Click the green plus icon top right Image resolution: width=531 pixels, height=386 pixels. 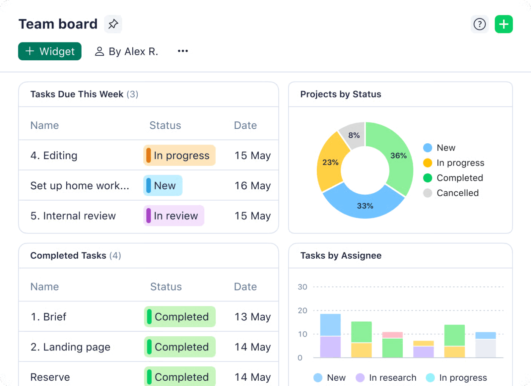pos(504,24)
